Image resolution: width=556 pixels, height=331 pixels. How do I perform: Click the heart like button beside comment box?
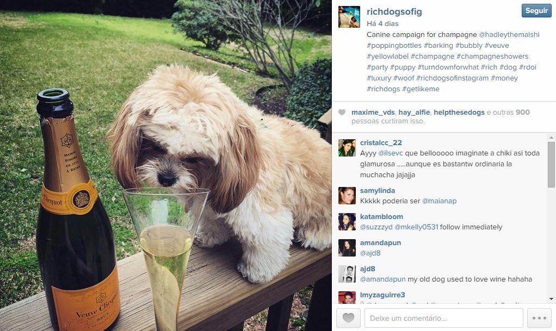pos(348,318)
